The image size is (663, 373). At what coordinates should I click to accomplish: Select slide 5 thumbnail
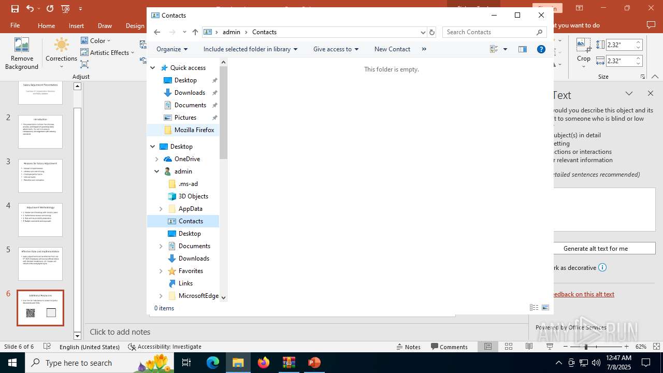(40, 264)
